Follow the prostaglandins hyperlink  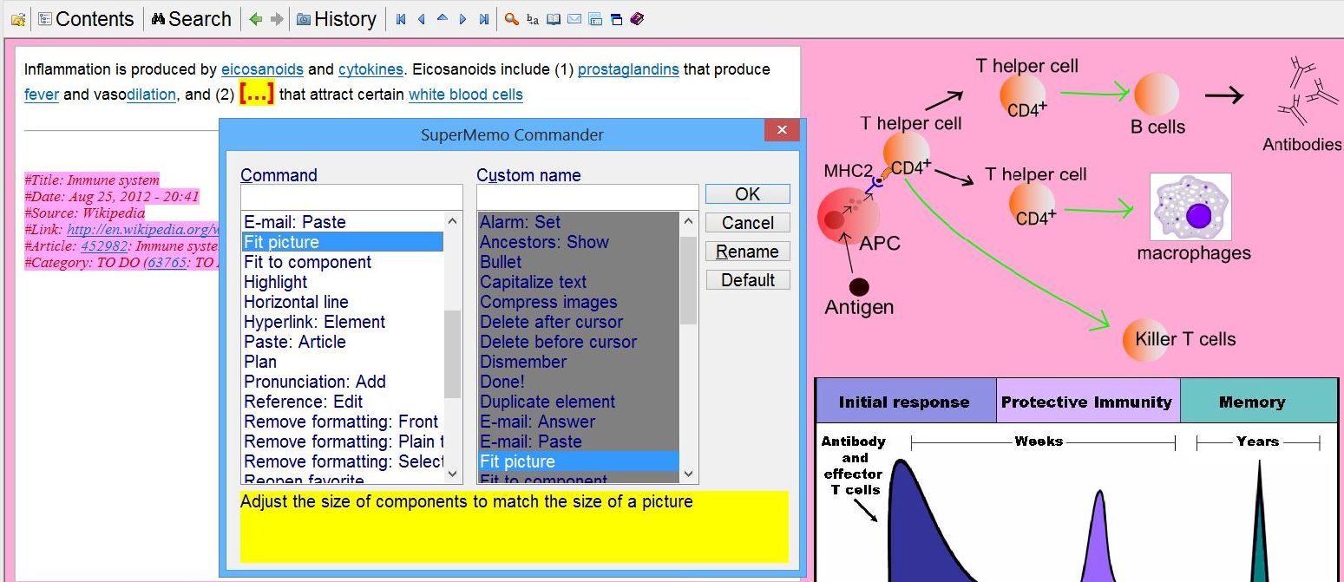tap(628, 69)
